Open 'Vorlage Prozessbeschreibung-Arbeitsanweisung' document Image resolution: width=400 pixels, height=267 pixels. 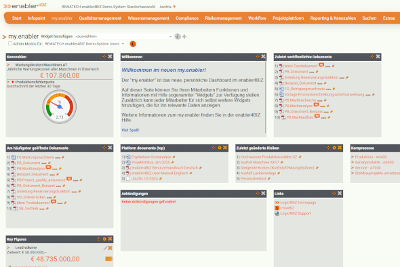click(324, 94)
